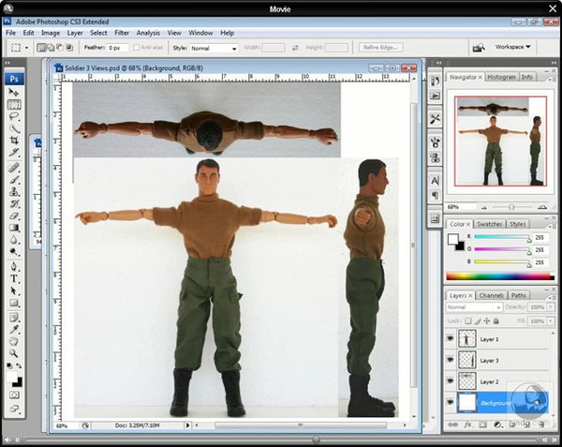The image size is (562, 447).
Task: Click the Feather input field
Action: coord(117,48)
